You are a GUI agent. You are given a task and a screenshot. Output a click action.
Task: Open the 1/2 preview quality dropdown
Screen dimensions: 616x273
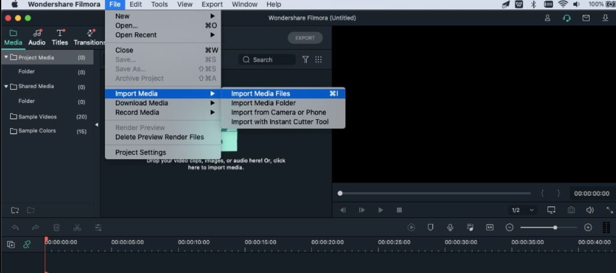[523, 210]
